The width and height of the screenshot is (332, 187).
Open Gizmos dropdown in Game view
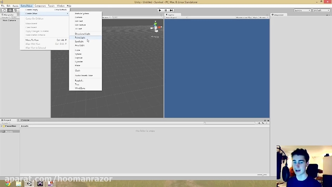(264, 17)
